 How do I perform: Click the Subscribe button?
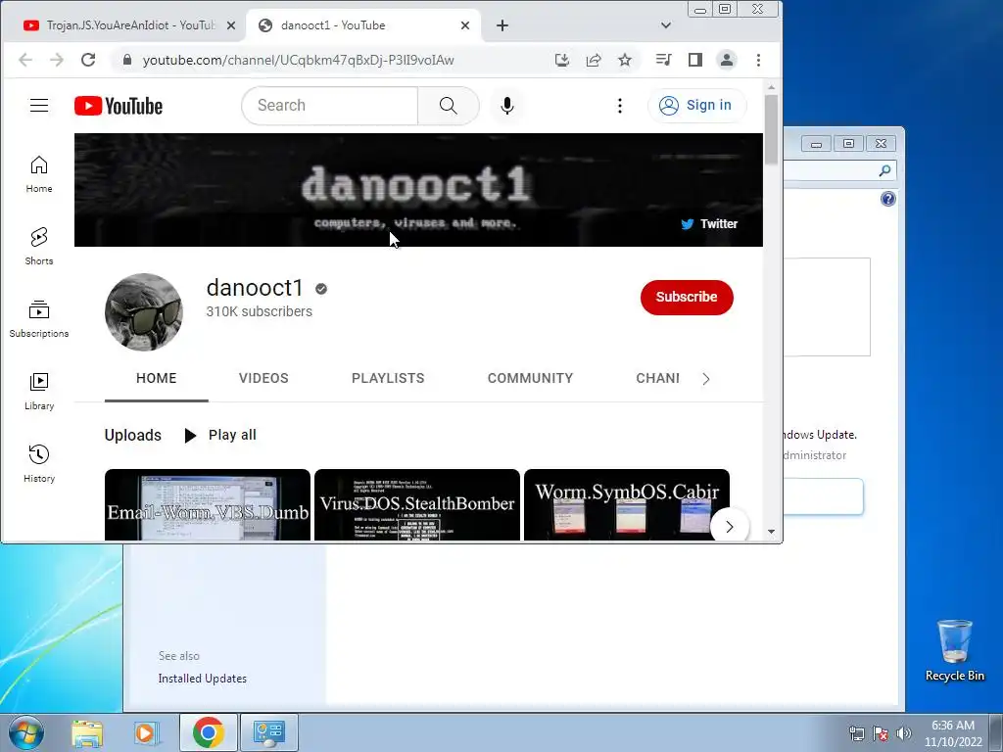coord(687,298)
